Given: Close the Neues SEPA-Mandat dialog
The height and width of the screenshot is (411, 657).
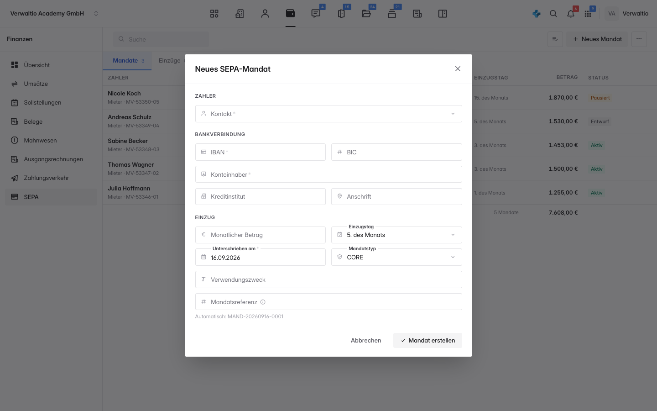Looking at the screenshot, I should (x=458, y=69).
